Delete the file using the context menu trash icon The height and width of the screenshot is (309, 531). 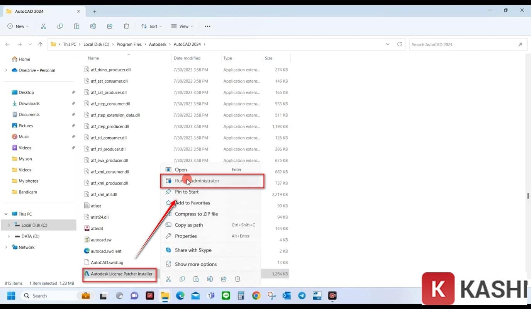pyautogui.click(x=238, y=279)
